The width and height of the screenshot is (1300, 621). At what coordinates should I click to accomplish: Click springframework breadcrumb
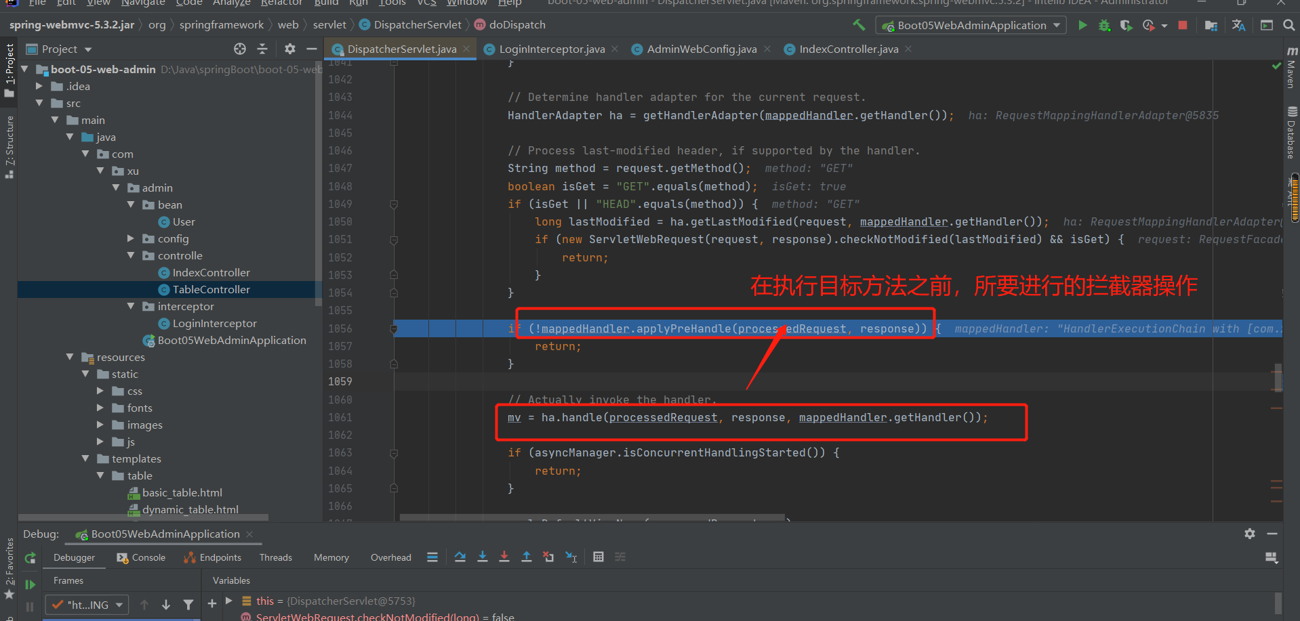[222, 25]
